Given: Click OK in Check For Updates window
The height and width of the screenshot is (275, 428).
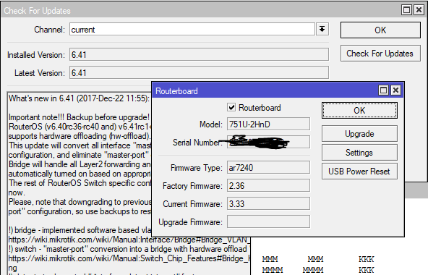Looking at the screenshot, I should [380, 30].
